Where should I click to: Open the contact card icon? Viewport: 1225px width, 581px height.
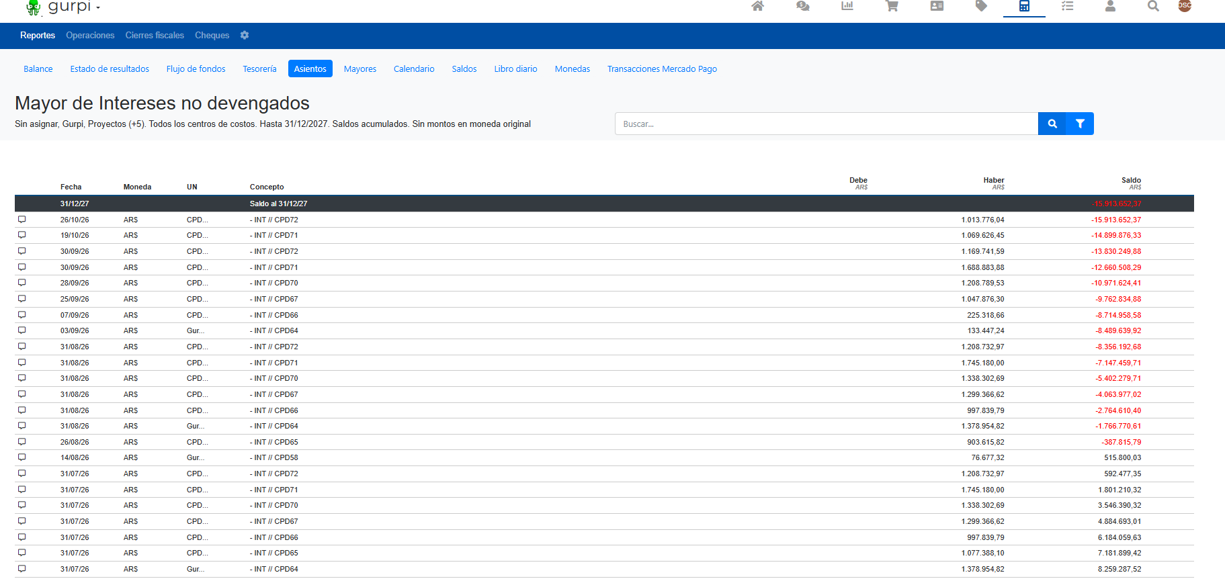[937, 6]
